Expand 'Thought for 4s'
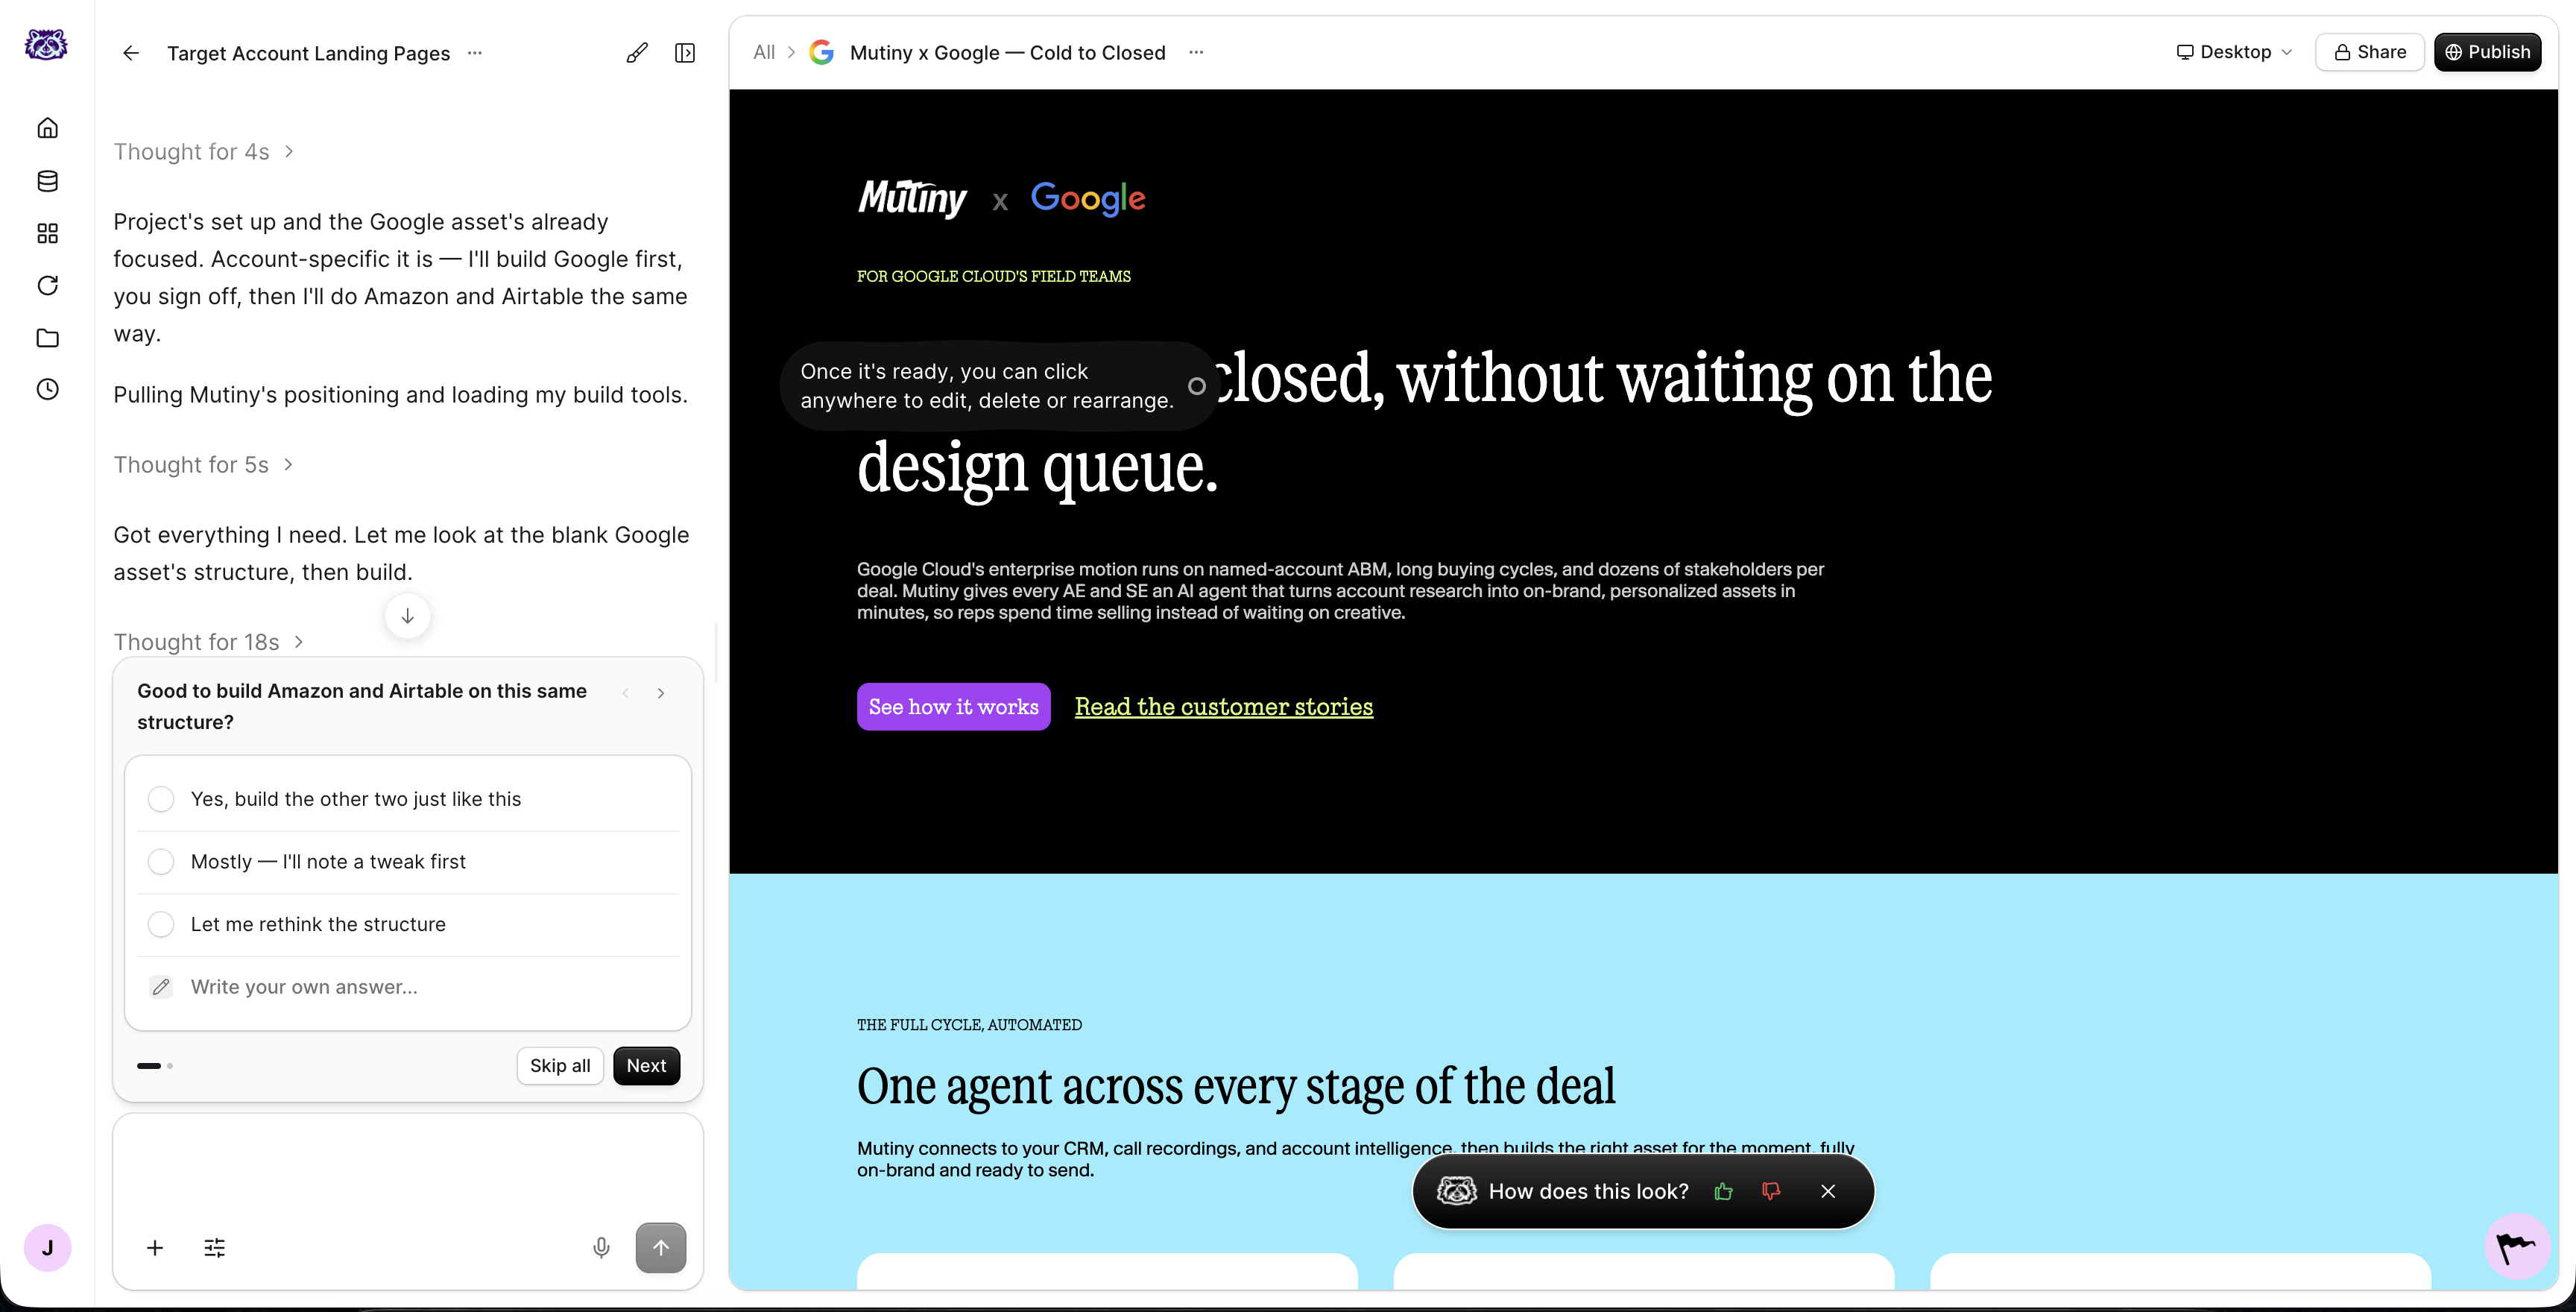Screen dimensions: 2576x1312 [x=204, y=152]
